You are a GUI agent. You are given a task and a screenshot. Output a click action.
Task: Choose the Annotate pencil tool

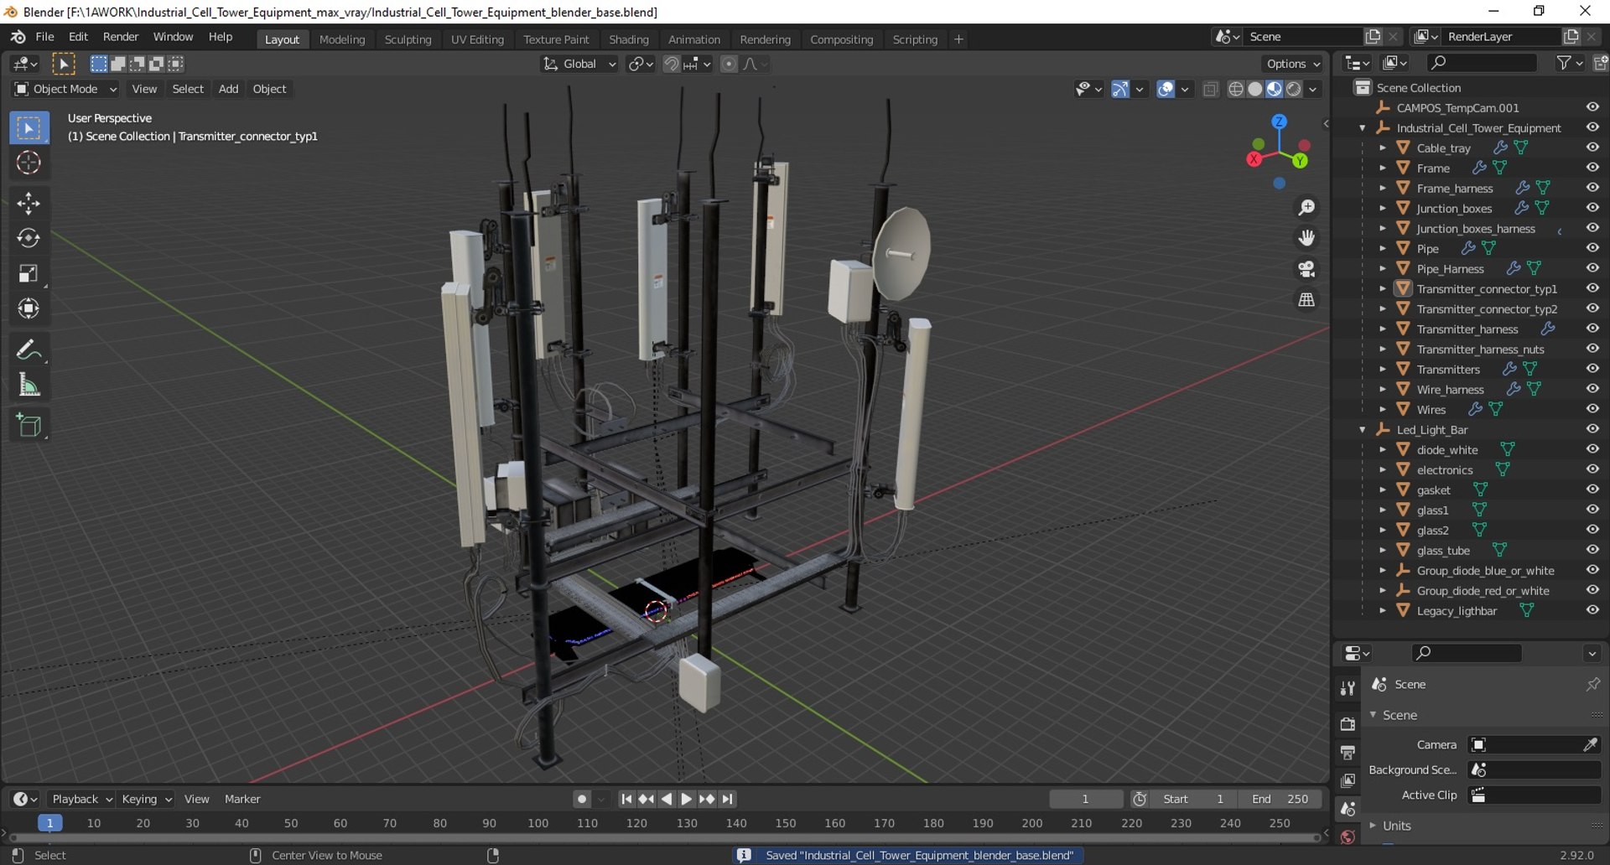(x=29, y=350)
